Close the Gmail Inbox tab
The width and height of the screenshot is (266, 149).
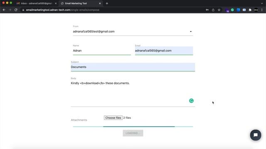pos(56,3)
